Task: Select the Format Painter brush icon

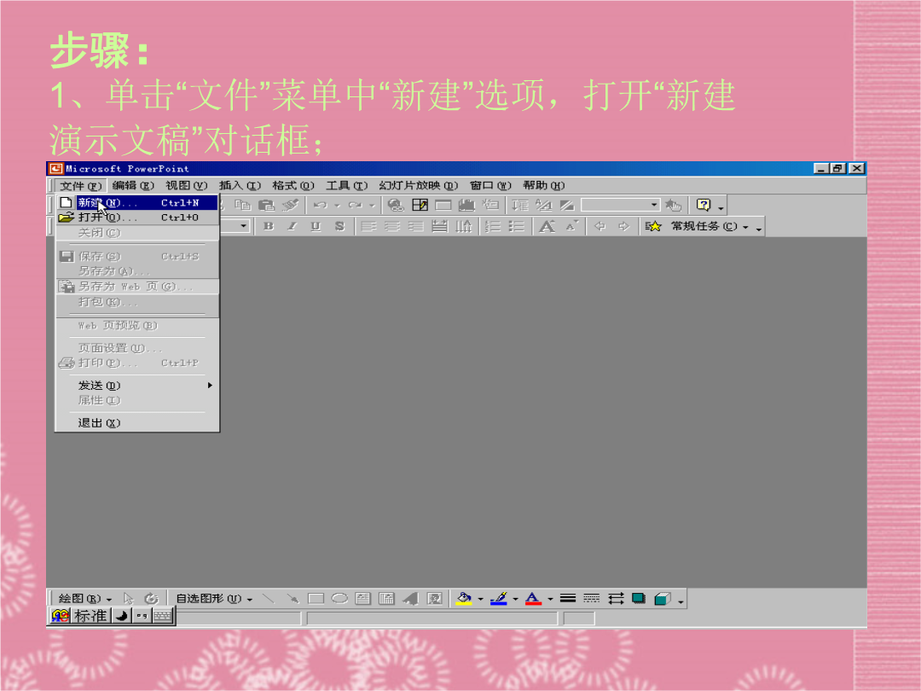Action: [290, 205]
